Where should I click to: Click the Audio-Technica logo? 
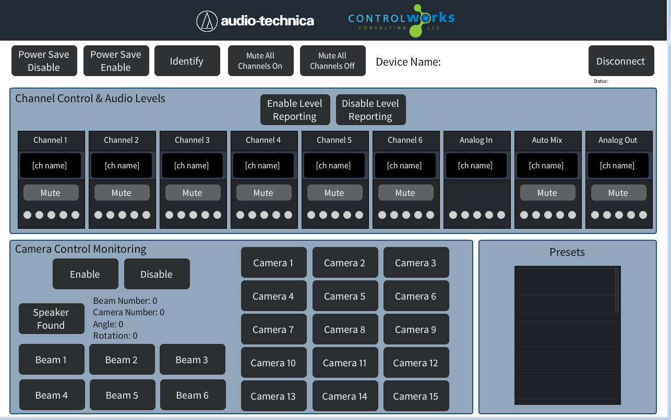point(255,21)
